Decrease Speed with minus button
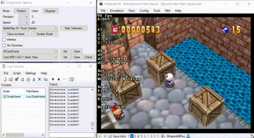Viewport: 254px width, 138px height. [x=21, y=23]
